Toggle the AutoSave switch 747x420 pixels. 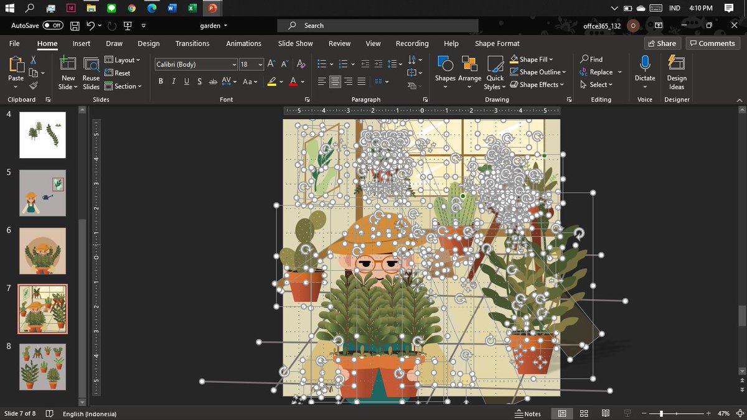pos(54,26)
